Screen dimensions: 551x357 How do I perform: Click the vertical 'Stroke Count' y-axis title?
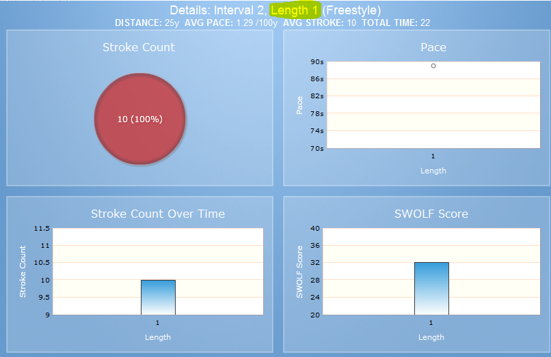point(23,272)
